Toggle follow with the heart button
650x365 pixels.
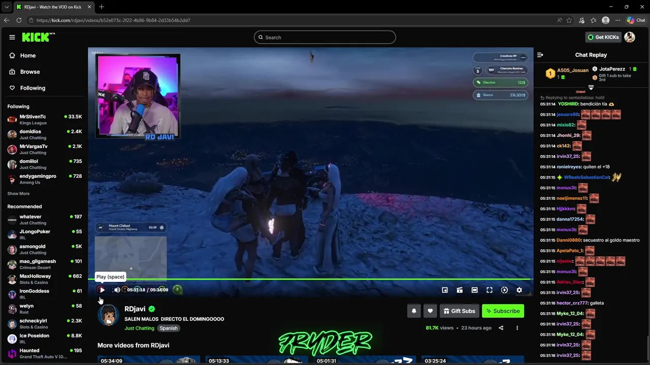pyautogui.click(x=430, y=311)
